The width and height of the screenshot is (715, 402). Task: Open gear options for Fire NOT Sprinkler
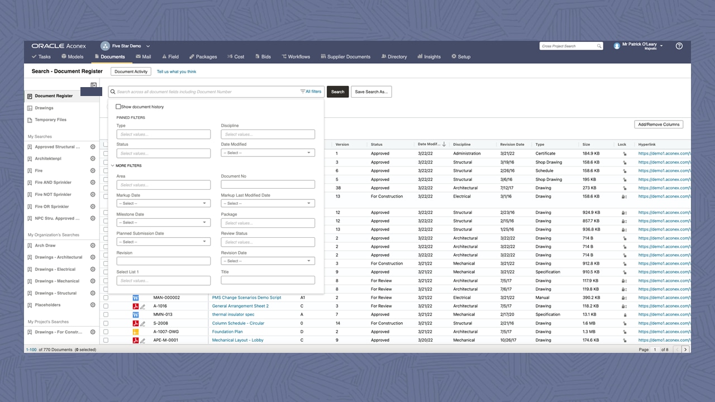[x=93, y=194]
